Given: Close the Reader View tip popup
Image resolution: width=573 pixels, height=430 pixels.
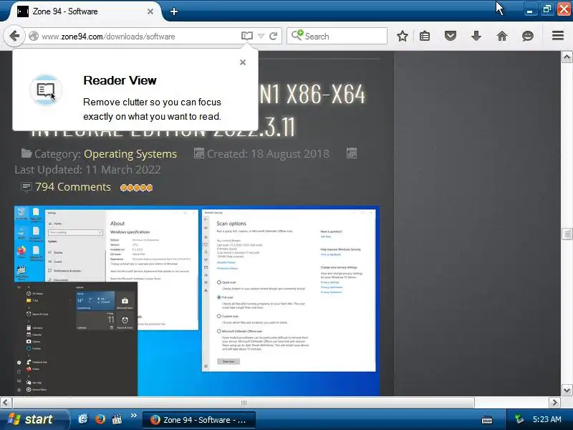Looking at the screenshot, I should click(x=243, y=62).
